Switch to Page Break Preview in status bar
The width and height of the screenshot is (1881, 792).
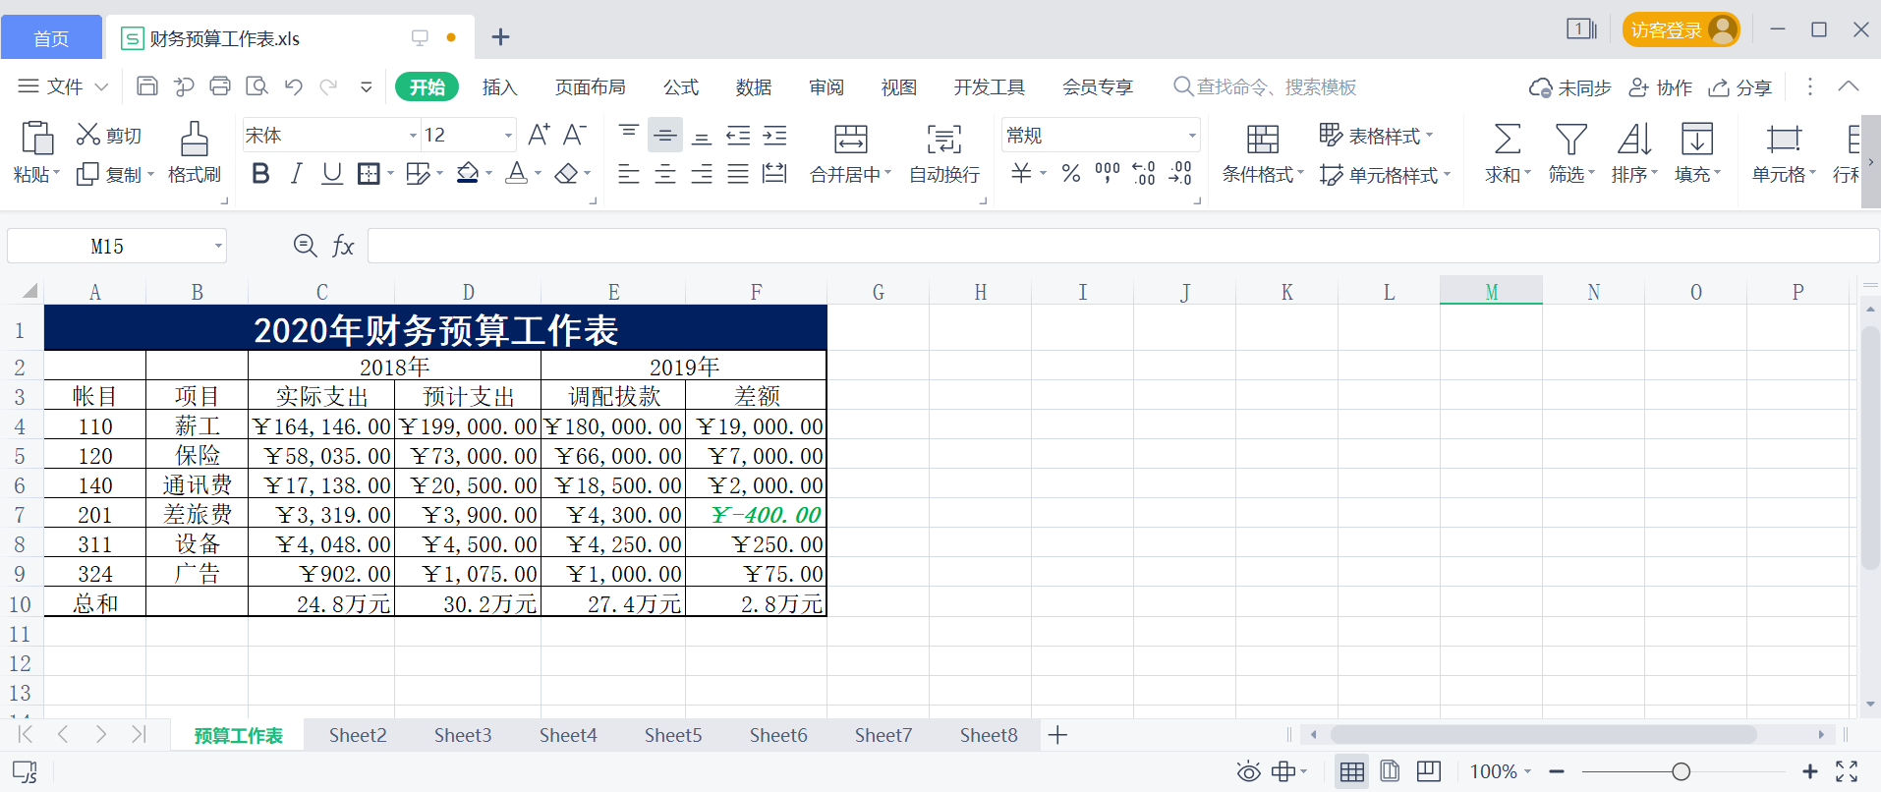[1428, 771]
